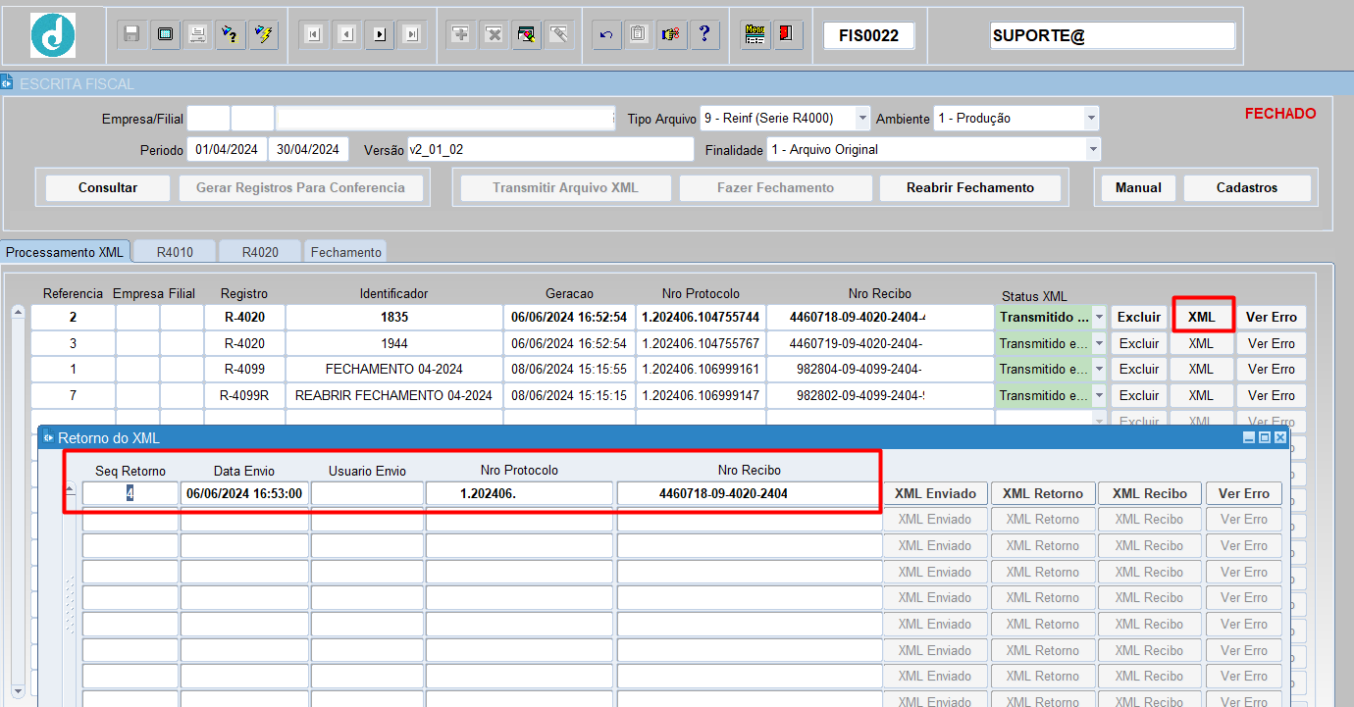
Task: Click XML button for identifier 1944 row
Action: [1201, 344]
